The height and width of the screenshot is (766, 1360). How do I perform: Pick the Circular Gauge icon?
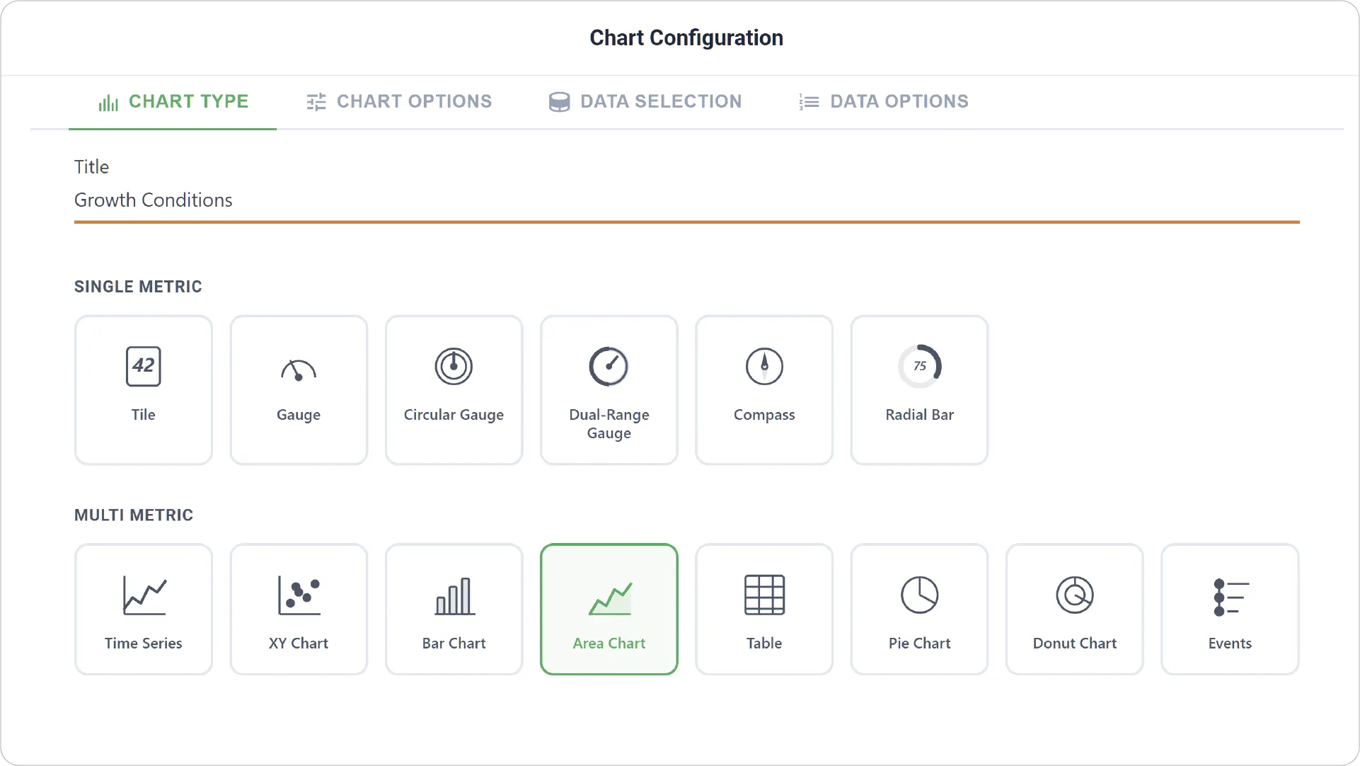click(454, 366)
